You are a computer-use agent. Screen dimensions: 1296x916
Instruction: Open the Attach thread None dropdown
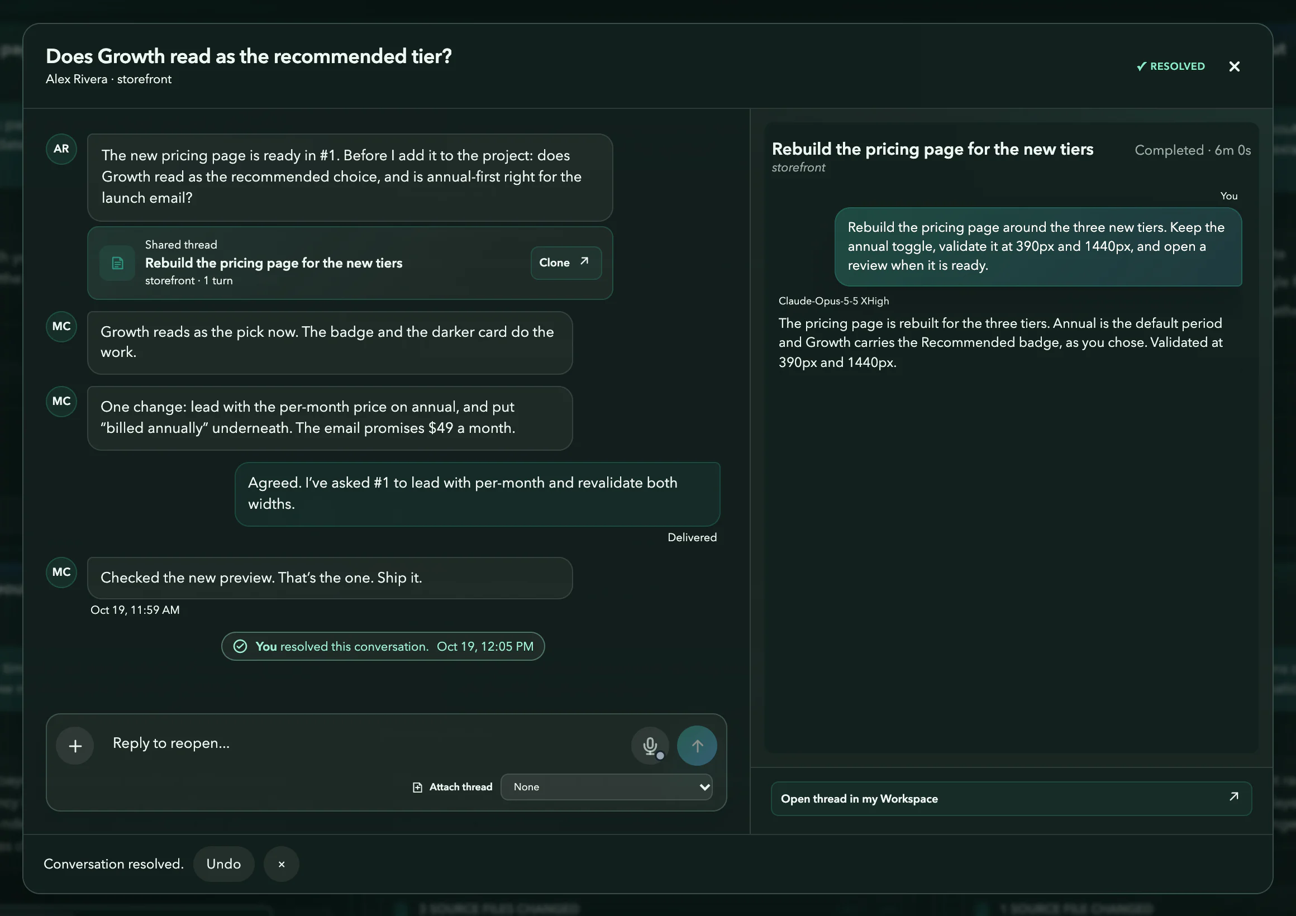[x=606, y=788]
